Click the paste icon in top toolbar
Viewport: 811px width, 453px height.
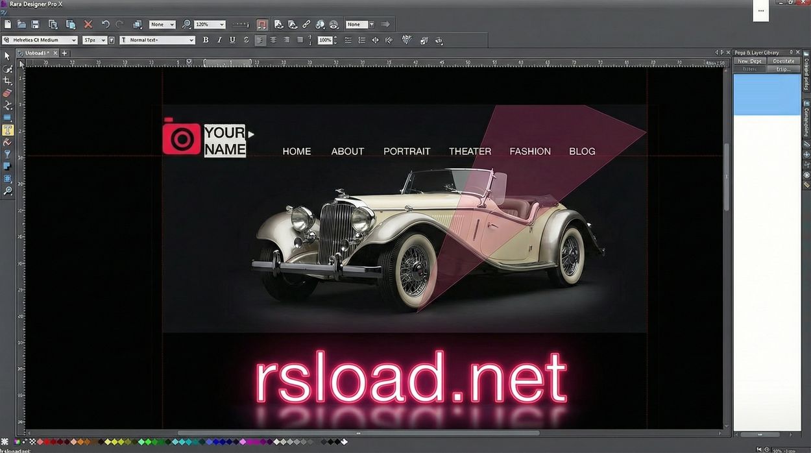70,24
